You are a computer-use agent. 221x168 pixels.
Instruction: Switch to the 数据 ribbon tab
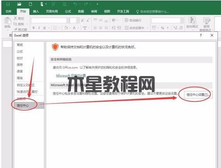coord(81,11)
